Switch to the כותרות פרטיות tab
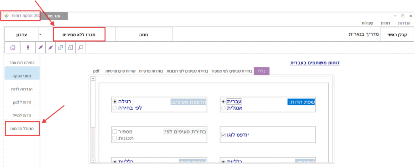Screen dimensions: 414x167 click(151, 71)
